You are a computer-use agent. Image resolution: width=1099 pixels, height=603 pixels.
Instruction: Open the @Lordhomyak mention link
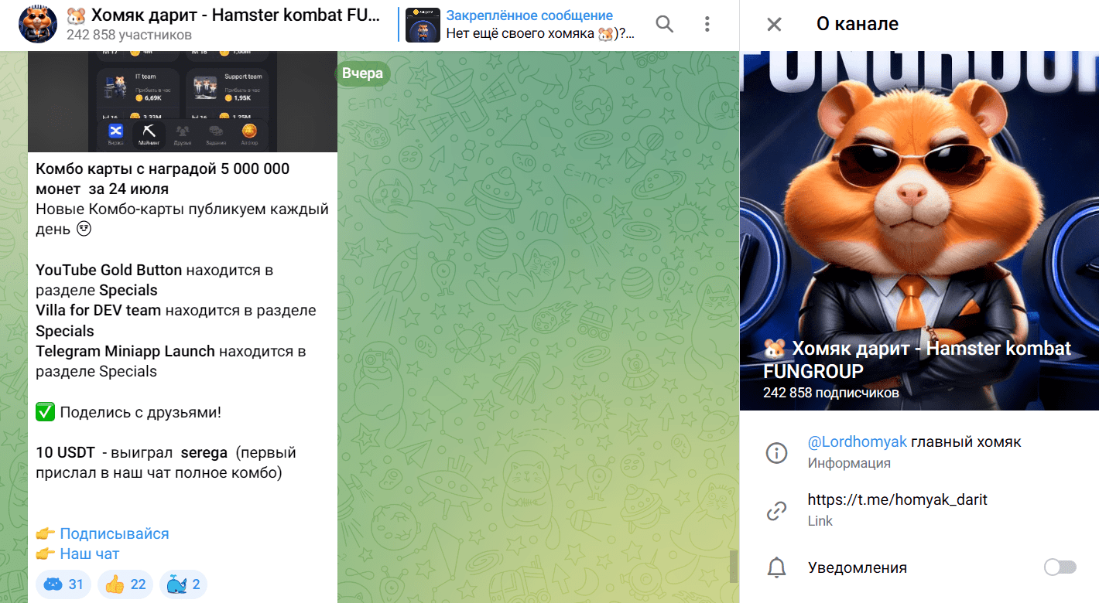tap(857, 442)
